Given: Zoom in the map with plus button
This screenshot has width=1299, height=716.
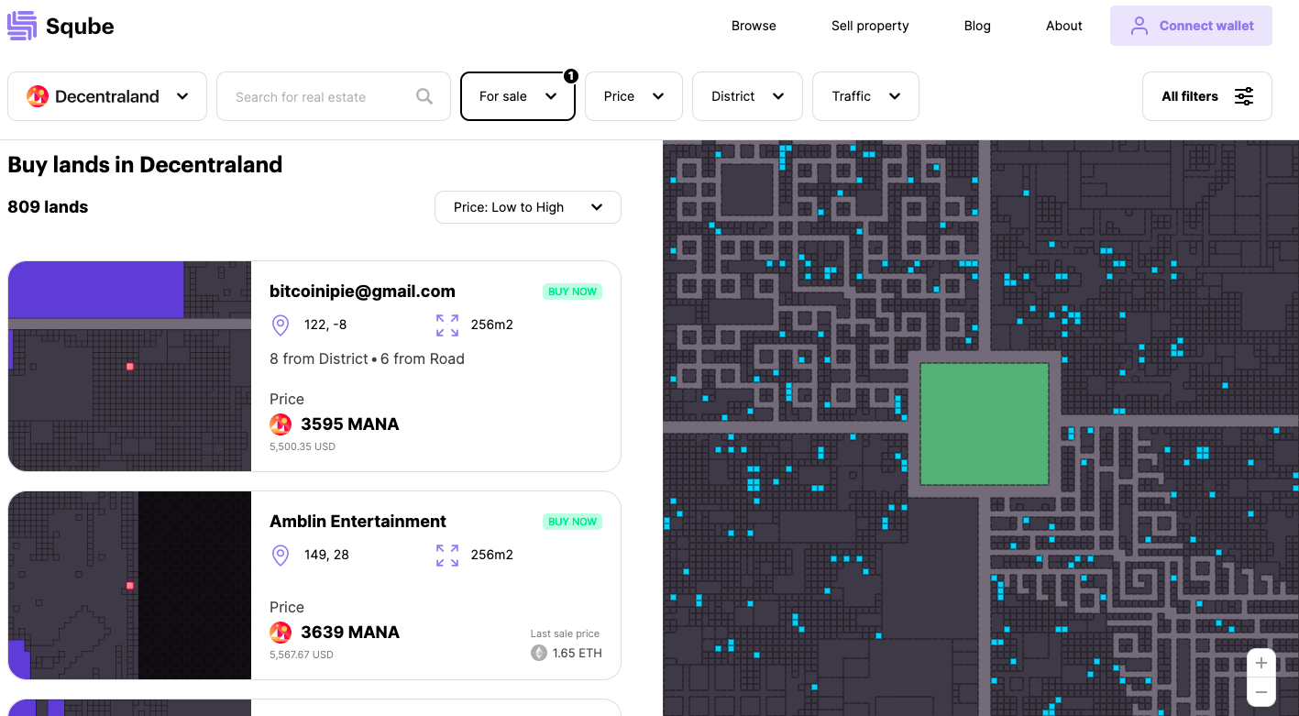Looking at the screenshot, I should point(1261,663).
